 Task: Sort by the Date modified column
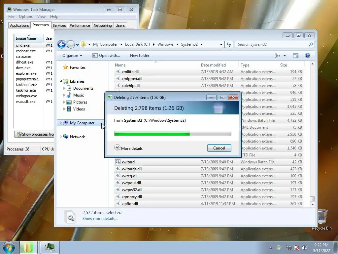219,65
